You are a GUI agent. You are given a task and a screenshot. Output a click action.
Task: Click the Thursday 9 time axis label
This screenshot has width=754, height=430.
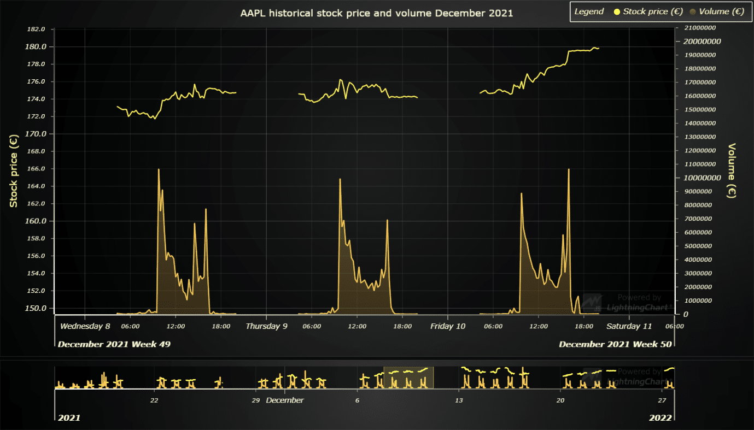tap(266, 326)
